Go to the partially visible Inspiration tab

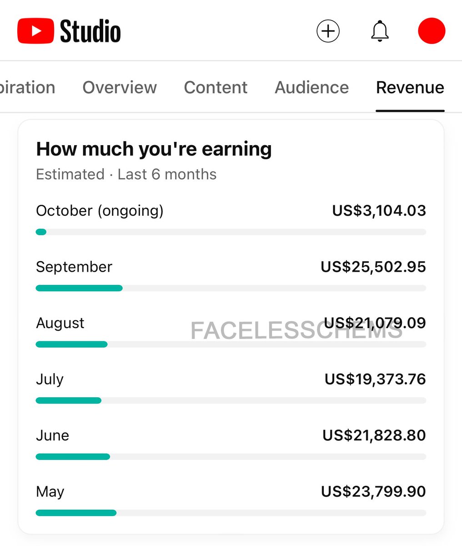tap(27, 87)
